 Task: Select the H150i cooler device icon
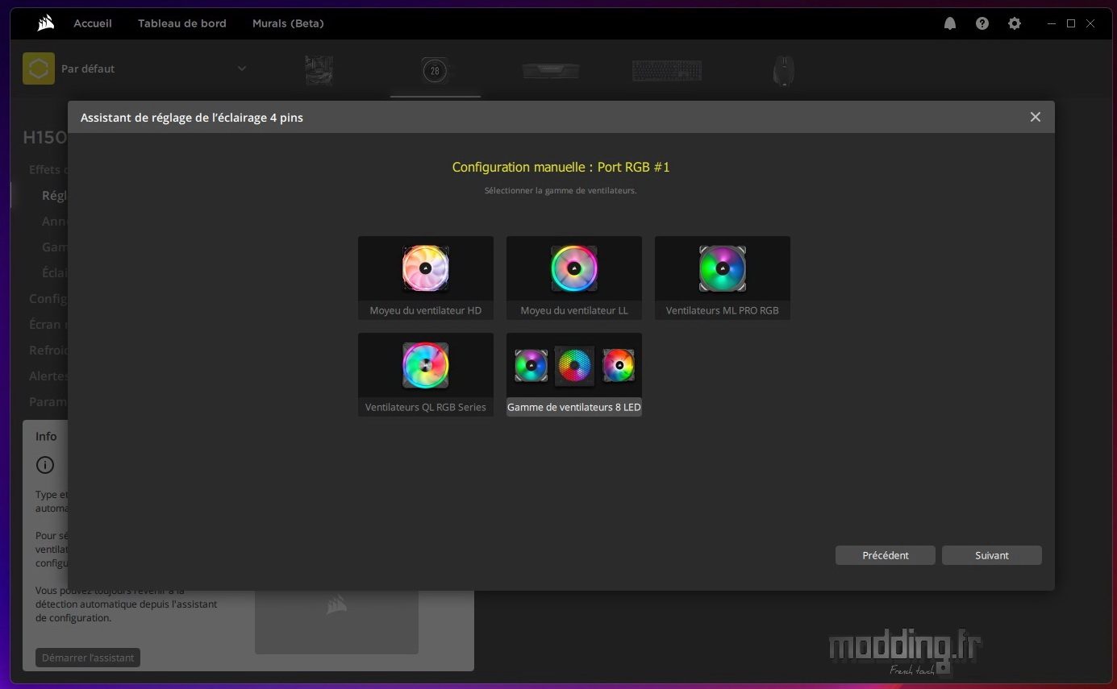[x=435, y=70]
